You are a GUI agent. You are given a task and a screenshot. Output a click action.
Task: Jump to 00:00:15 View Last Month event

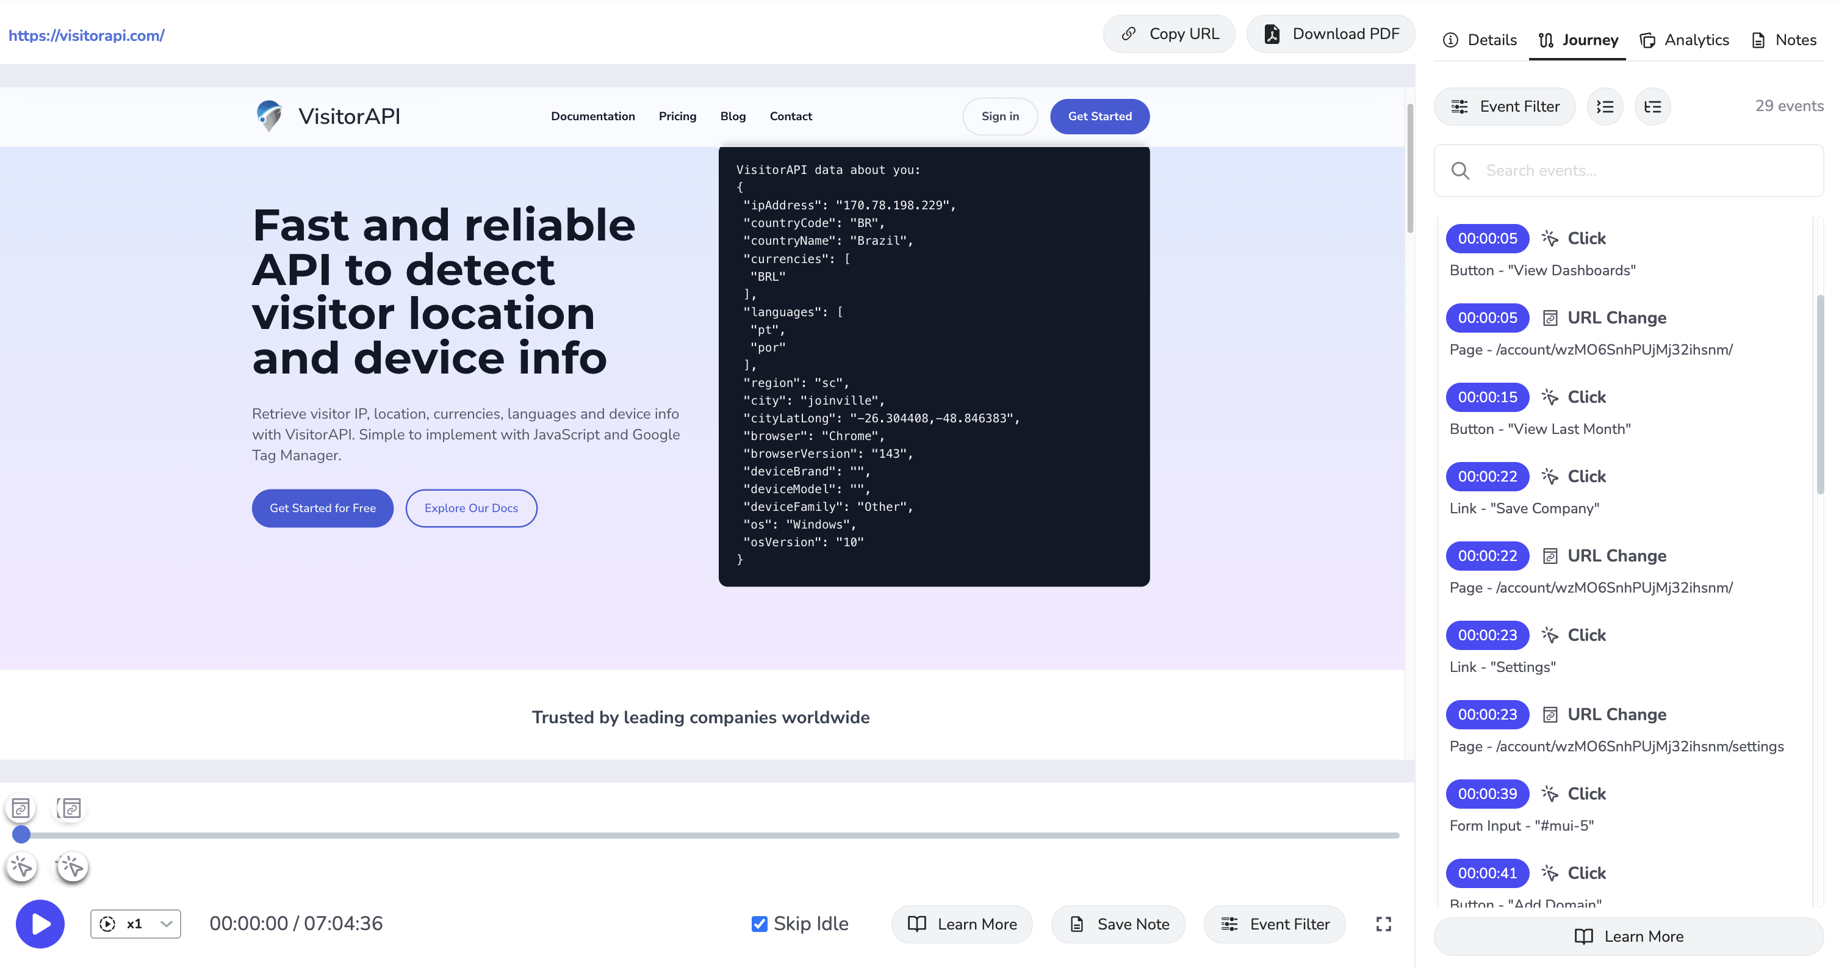[x=1488, y=397]
